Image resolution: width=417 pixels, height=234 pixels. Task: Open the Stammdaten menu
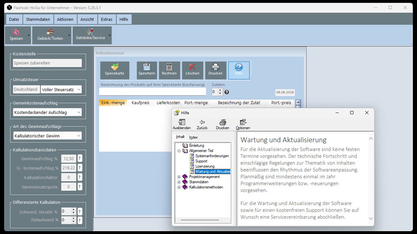pyautogui.click(x=38, y=19)
